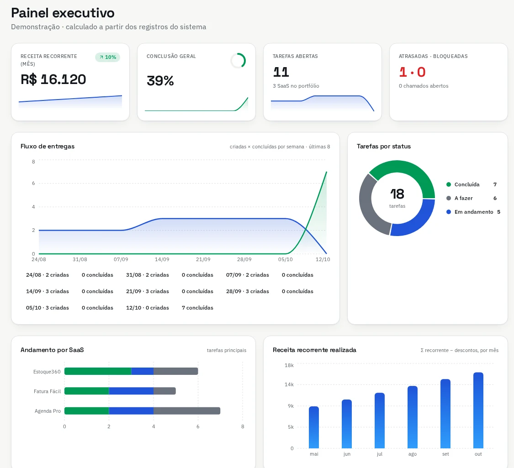Click the donut chart center showing 18 tarefas

pos(397,198)
